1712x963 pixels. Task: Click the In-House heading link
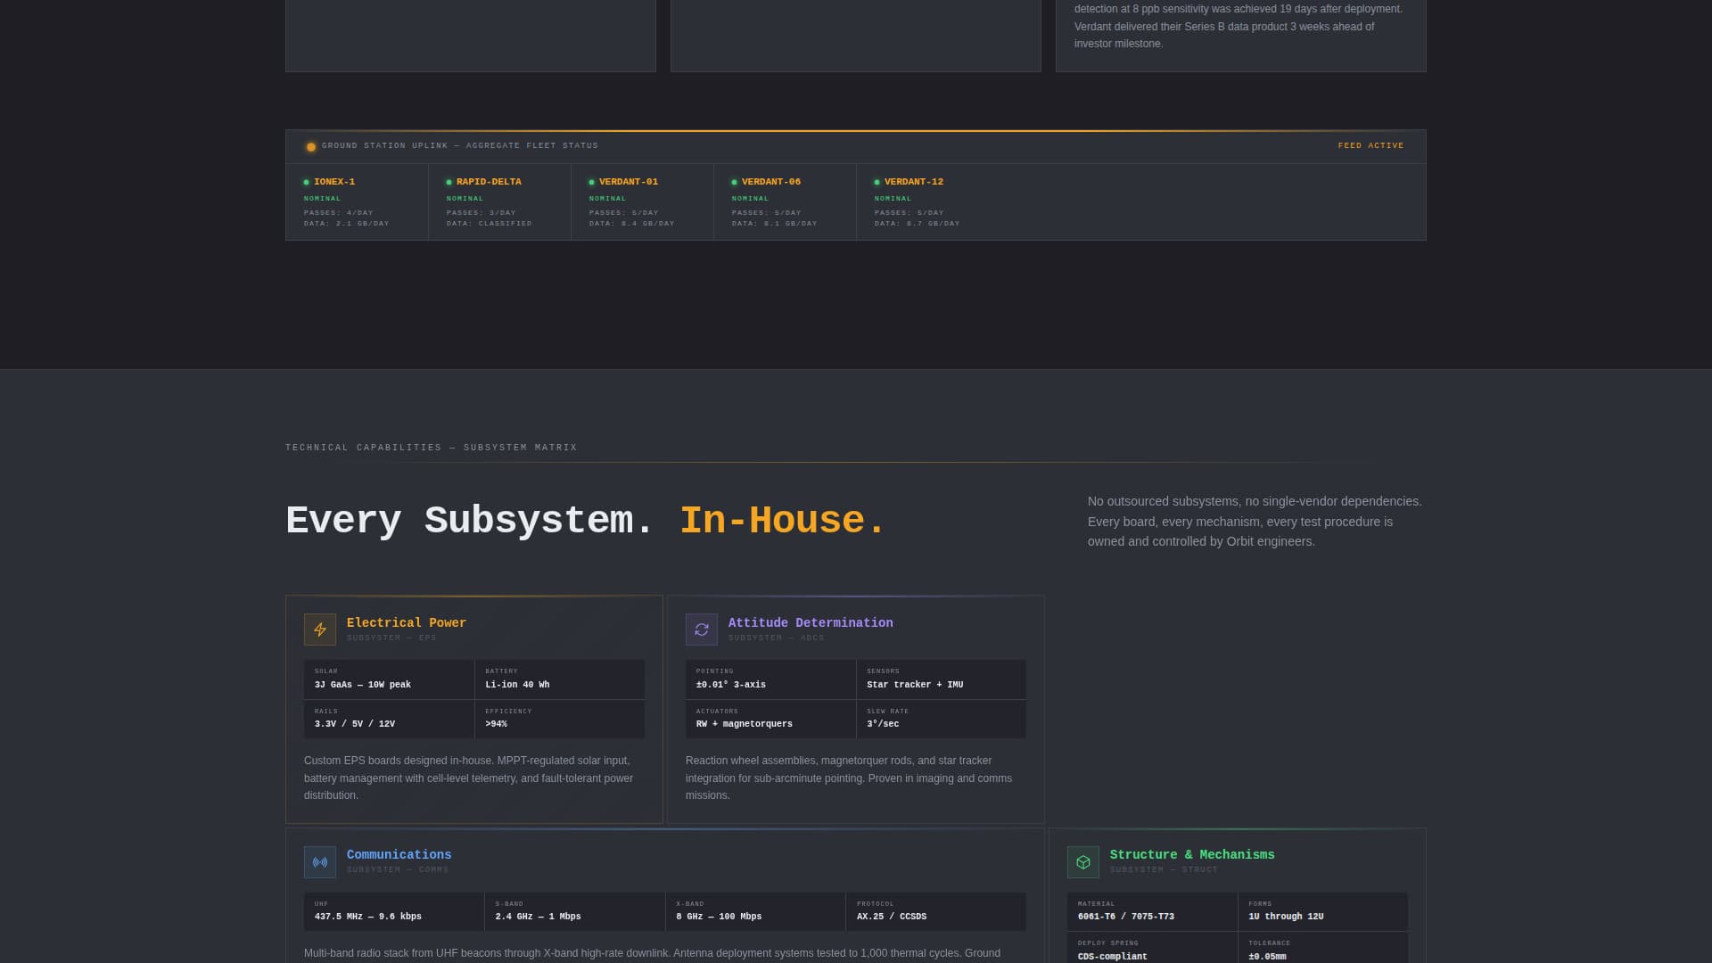point(782,520)
